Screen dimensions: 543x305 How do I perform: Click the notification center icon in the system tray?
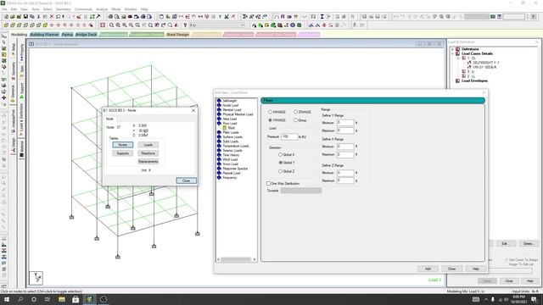click(x=534, y=299)
